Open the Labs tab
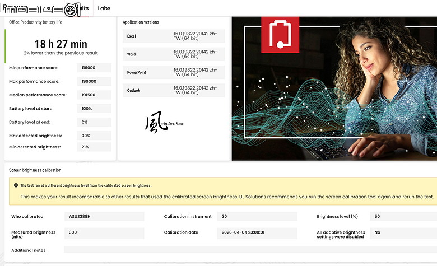The width and height of the screenshot is (437, 266). pyautogui.click(x=104, y=8)
